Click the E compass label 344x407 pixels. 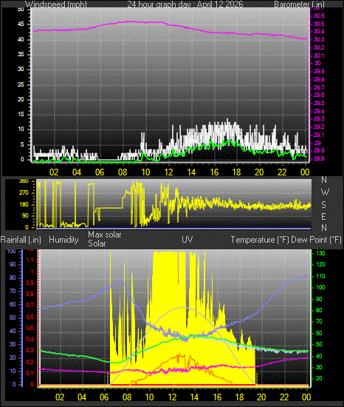pyautogui.click(x=323, y=216)
